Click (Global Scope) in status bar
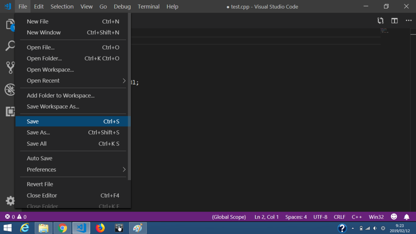 click(229, 217)
